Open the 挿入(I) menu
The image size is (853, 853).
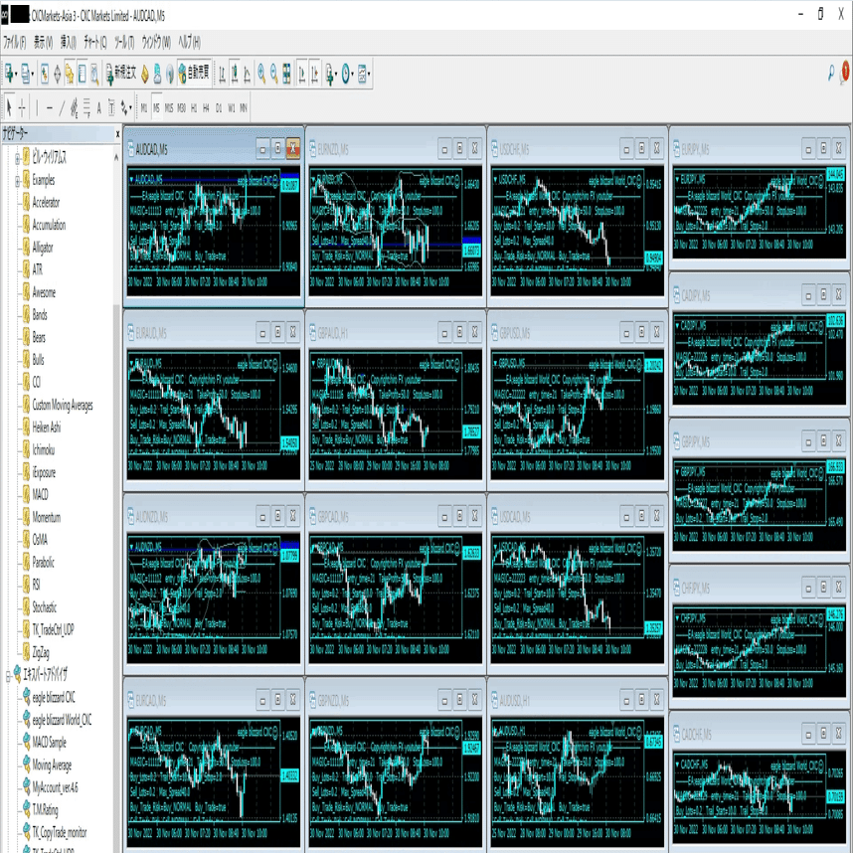68,42
